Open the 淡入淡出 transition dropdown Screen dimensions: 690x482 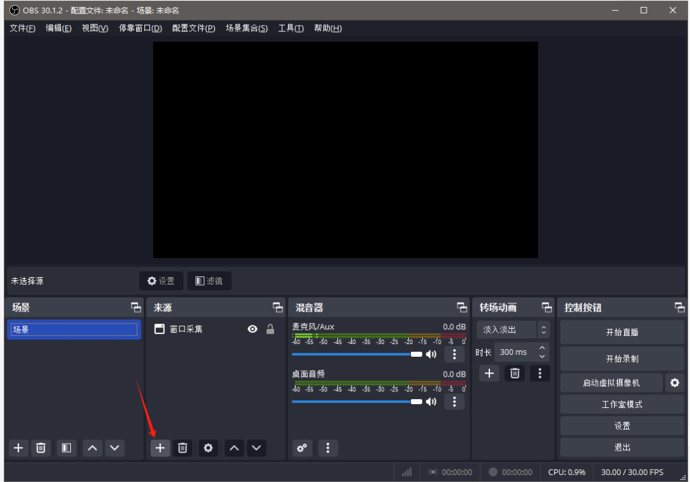coord(512,330)
